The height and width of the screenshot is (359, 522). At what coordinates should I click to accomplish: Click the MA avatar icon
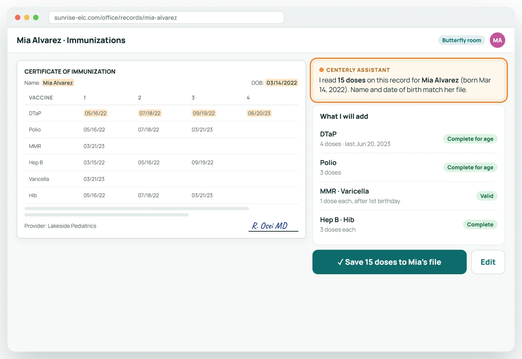tap(497, 40)
